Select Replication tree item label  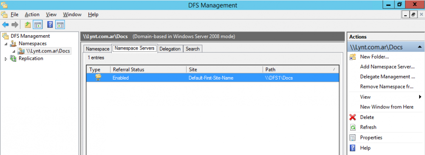coord(31,58)
